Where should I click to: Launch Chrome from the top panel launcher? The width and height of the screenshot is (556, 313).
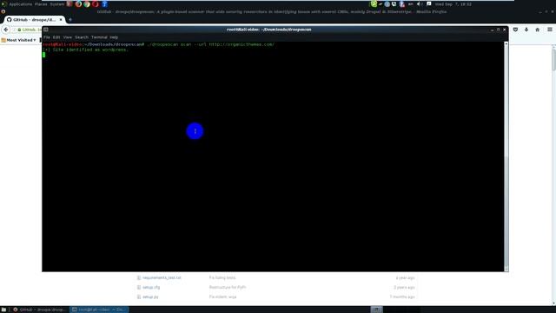[x=87, y=4]
